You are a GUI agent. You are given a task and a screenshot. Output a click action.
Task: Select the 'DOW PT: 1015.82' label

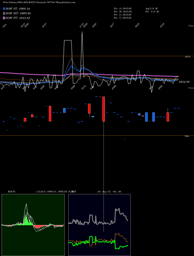tap(17, 18)
